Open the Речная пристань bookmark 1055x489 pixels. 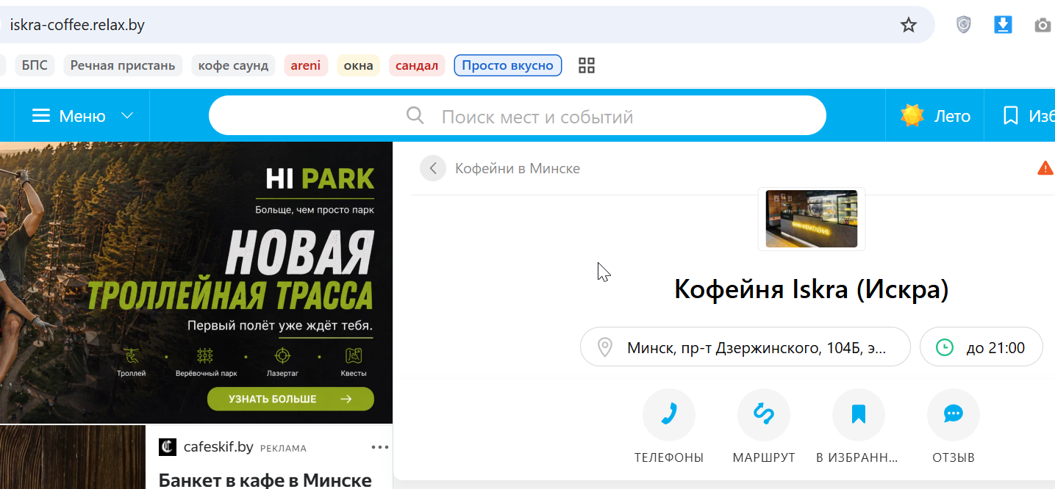point(123,65)
